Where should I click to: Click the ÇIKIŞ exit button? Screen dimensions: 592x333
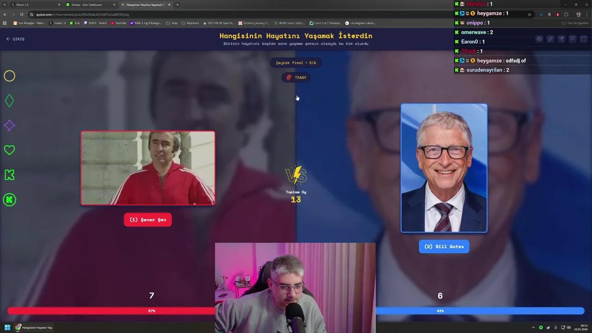tap(15, 39)
